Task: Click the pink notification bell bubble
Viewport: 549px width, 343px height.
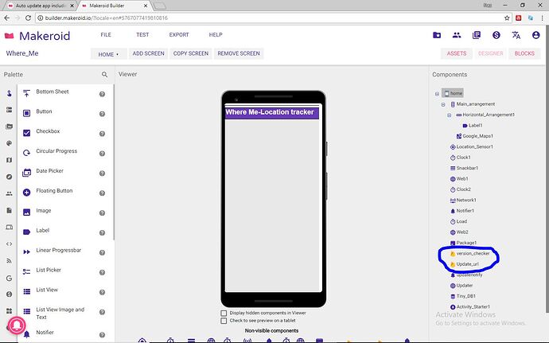Action: (x=17, y=325)
